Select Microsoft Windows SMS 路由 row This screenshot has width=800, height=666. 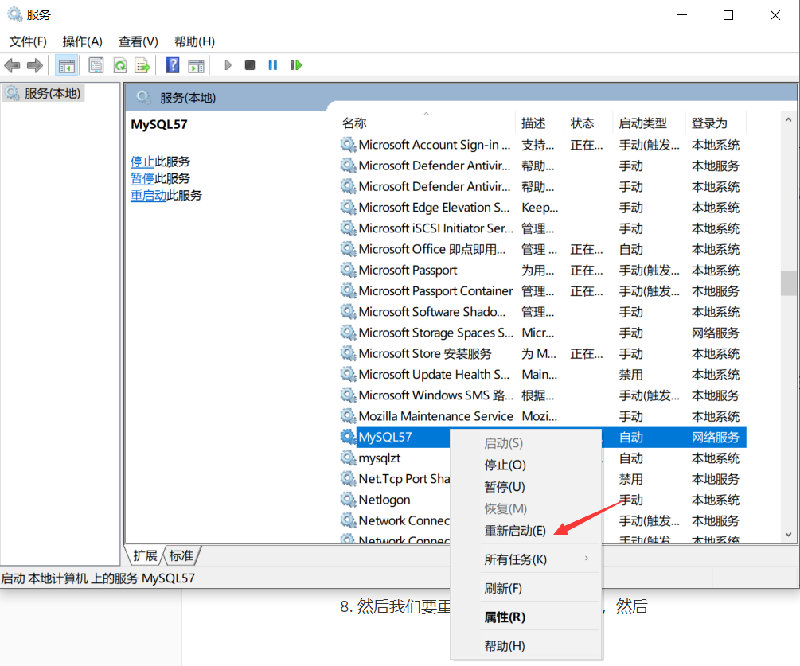coord(542,395)
